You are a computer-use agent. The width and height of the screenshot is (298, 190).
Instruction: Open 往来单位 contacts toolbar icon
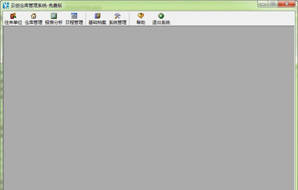pos(13,16)
